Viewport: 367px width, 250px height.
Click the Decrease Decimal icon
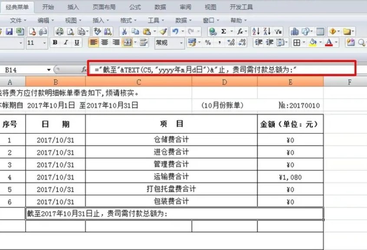pyautogui.click(x=242, y=42)
